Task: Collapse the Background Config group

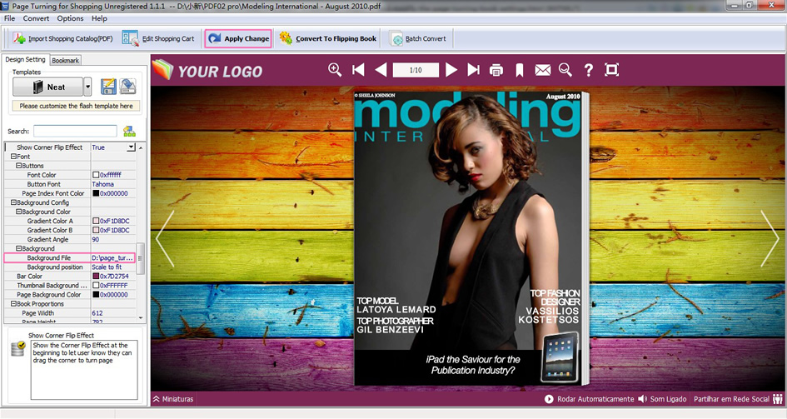Action: pos(13,202)
